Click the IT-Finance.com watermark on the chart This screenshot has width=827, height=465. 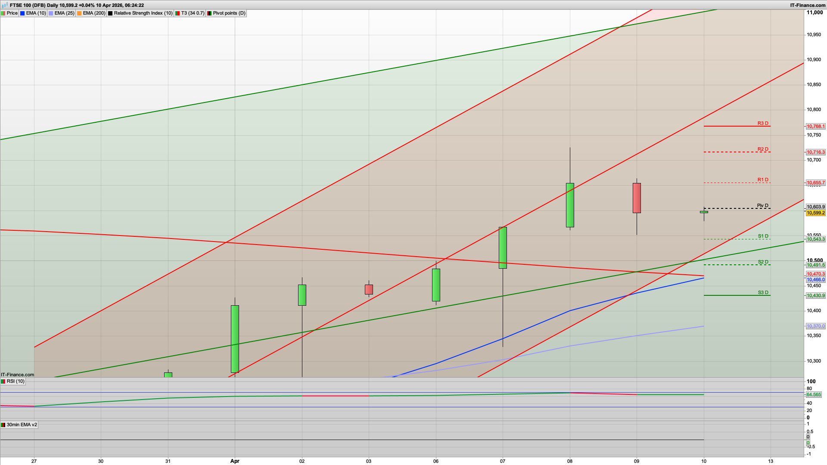pyautogui.click(x=17, y=375)
